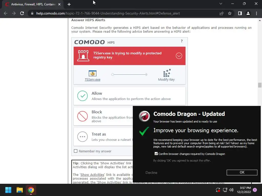Open File Explorer from taskbar
Image resolution: width=262 pixels, height=196 pixels.
click(x=19, y=190)
